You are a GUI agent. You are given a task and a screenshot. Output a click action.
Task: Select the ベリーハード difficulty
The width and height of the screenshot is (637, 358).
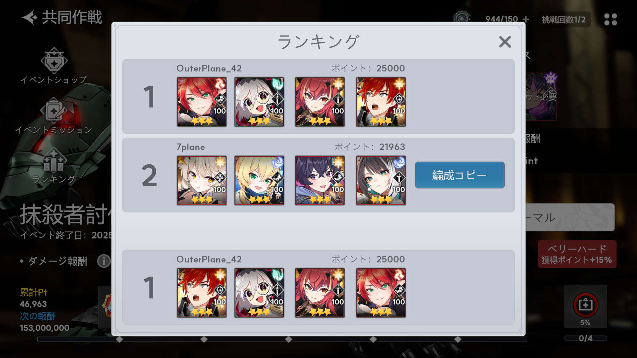pyautogui.click(x=577, y=254)
